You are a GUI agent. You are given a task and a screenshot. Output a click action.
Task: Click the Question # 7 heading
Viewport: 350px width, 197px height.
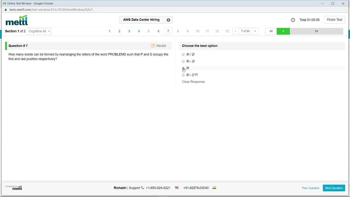pyautogui.click(x=18, y=46)
